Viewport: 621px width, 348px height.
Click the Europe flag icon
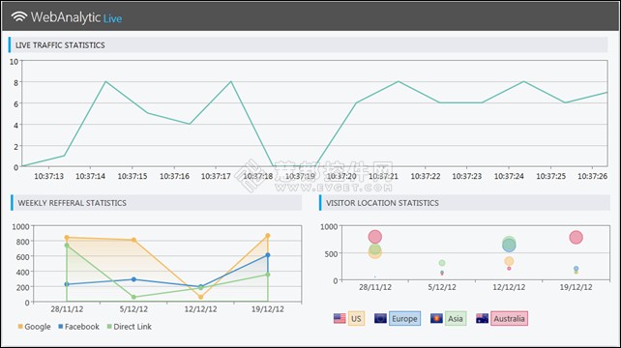pos(380,318)
